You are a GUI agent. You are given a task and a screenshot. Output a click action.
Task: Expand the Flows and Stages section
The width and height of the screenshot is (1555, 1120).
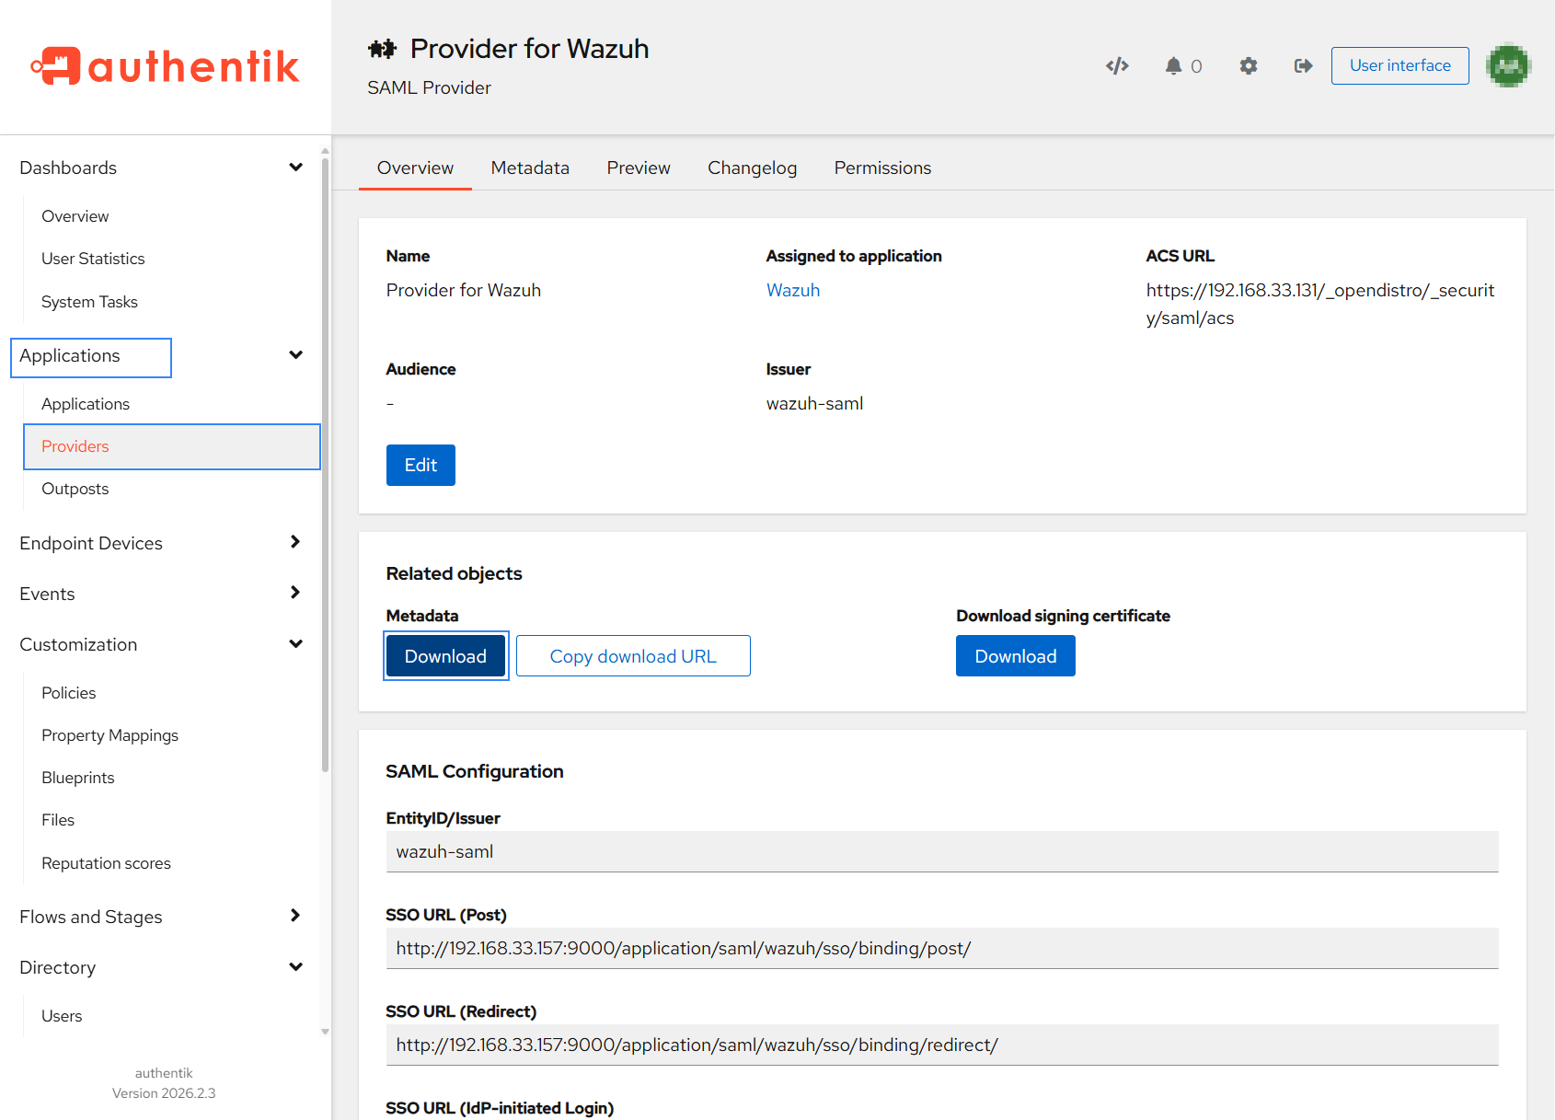click(295, 916)
